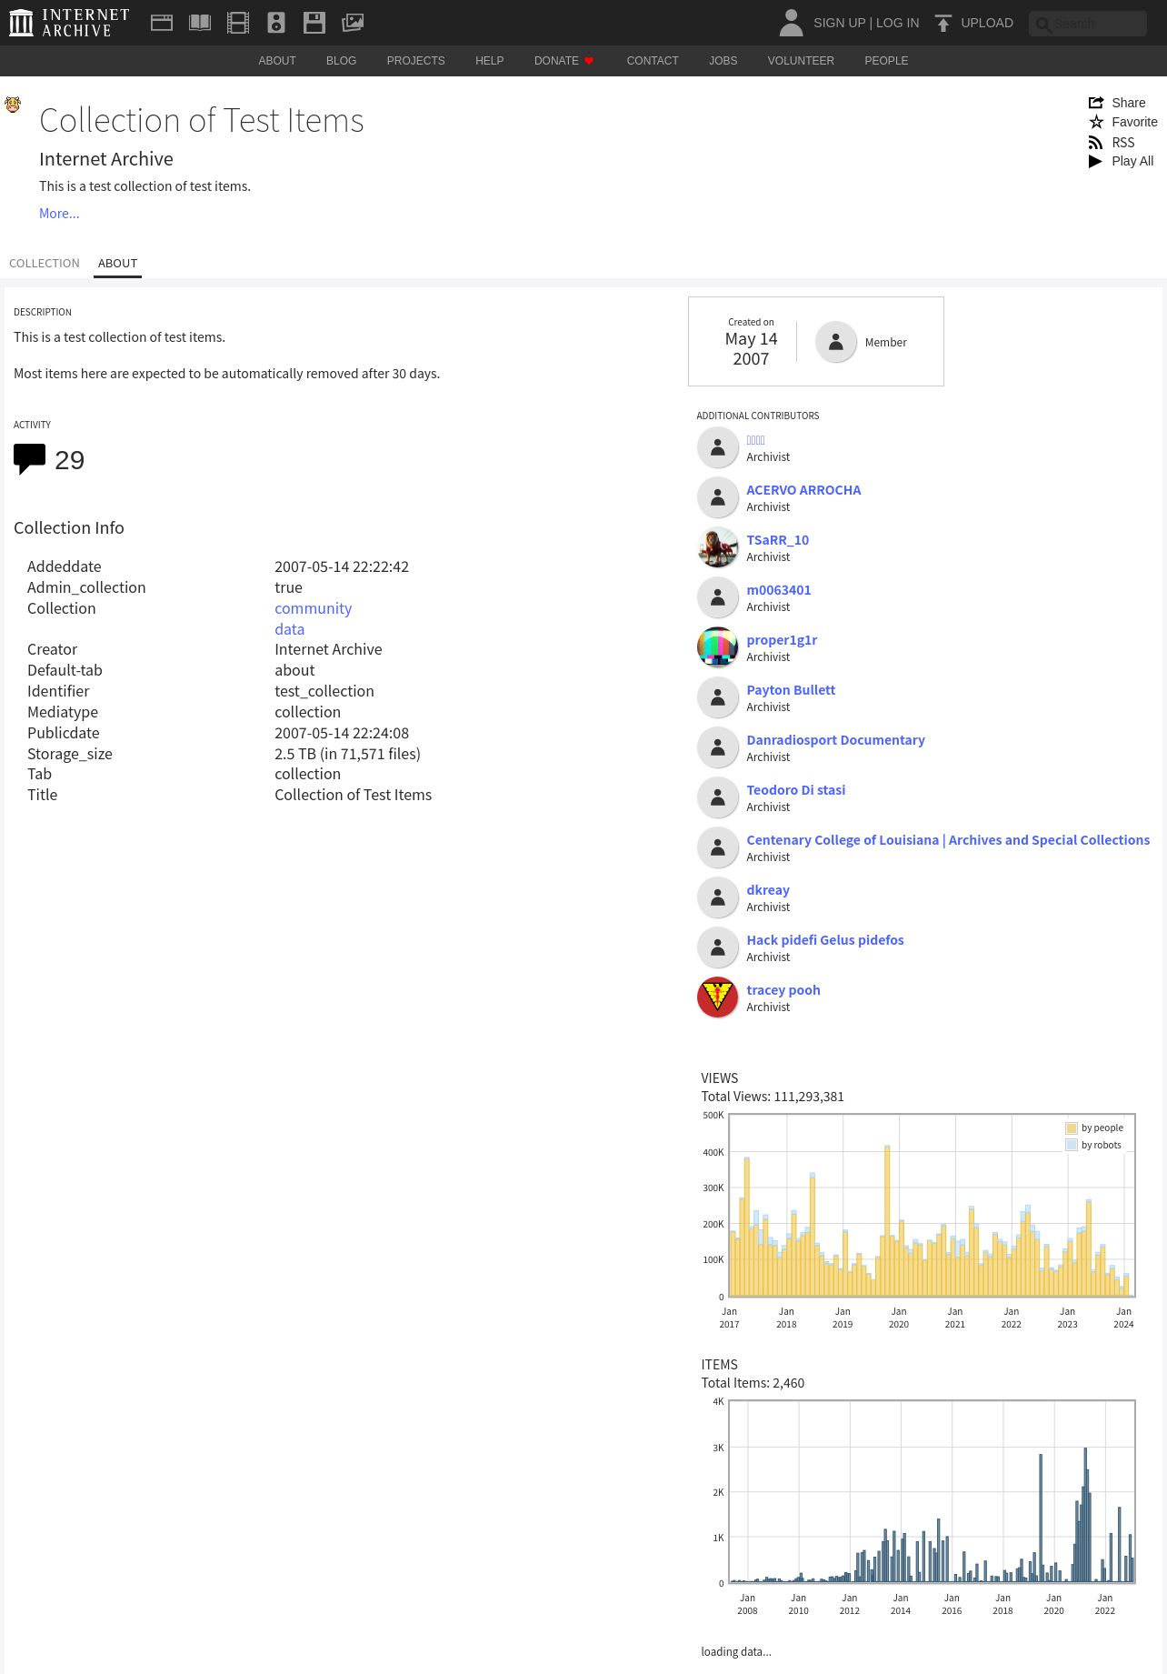Viewport: 1167px width, 1674px height.
Task: Open the ABOUT menu in navigation bar
Action: click(x=277, y=61)
